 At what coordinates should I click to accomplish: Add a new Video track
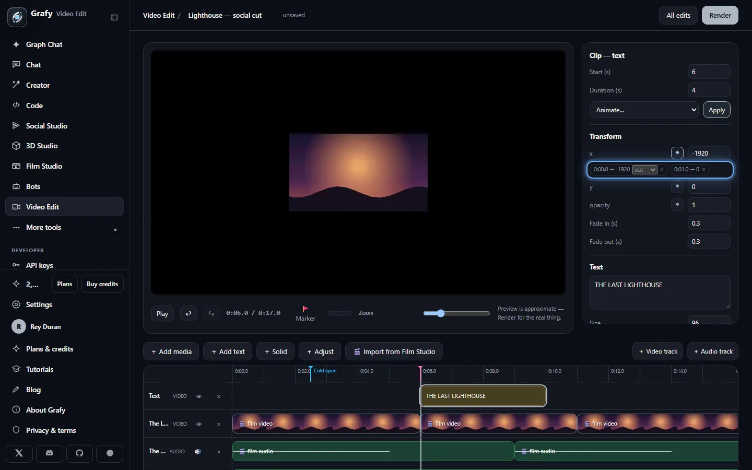point(658,351)
